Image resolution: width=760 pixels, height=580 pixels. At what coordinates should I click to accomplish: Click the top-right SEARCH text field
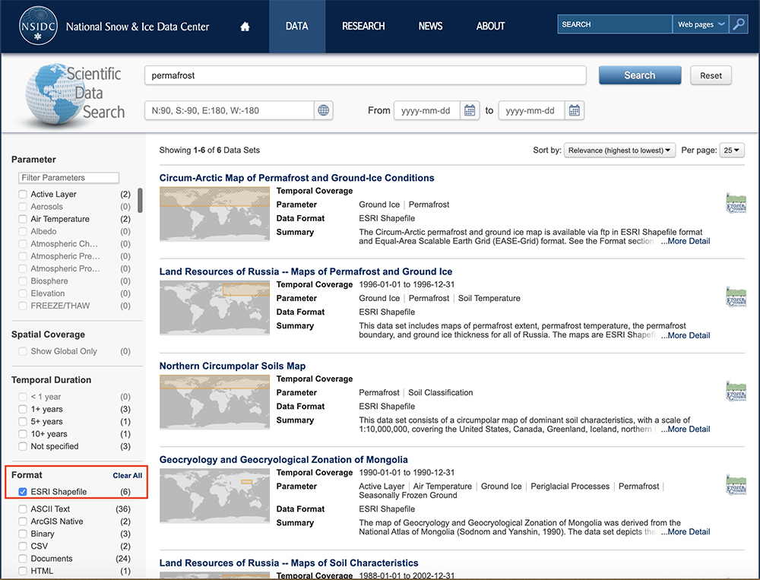click(615, 24)
